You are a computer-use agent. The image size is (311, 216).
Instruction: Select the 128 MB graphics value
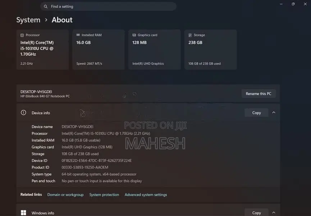click(x=140, y=42)
